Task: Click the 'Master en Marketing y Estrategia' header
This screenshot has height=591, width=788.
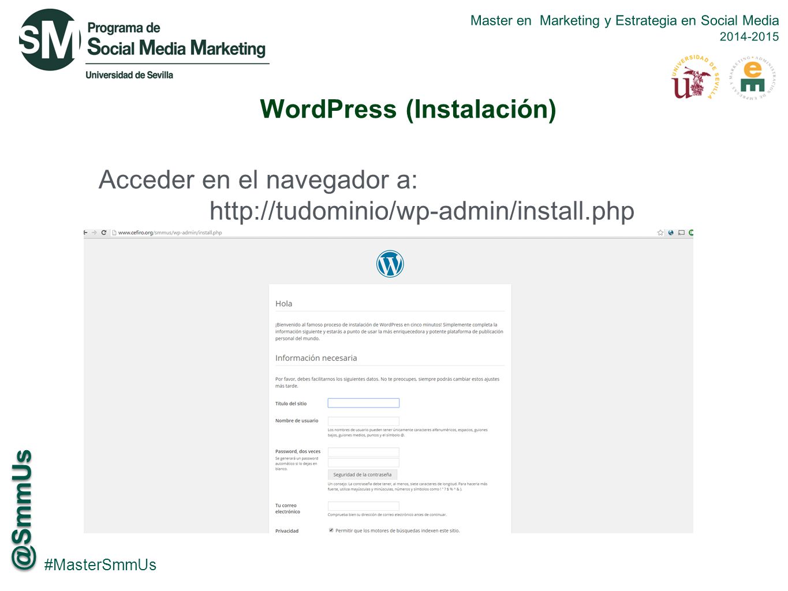Action: coord(625,21)
